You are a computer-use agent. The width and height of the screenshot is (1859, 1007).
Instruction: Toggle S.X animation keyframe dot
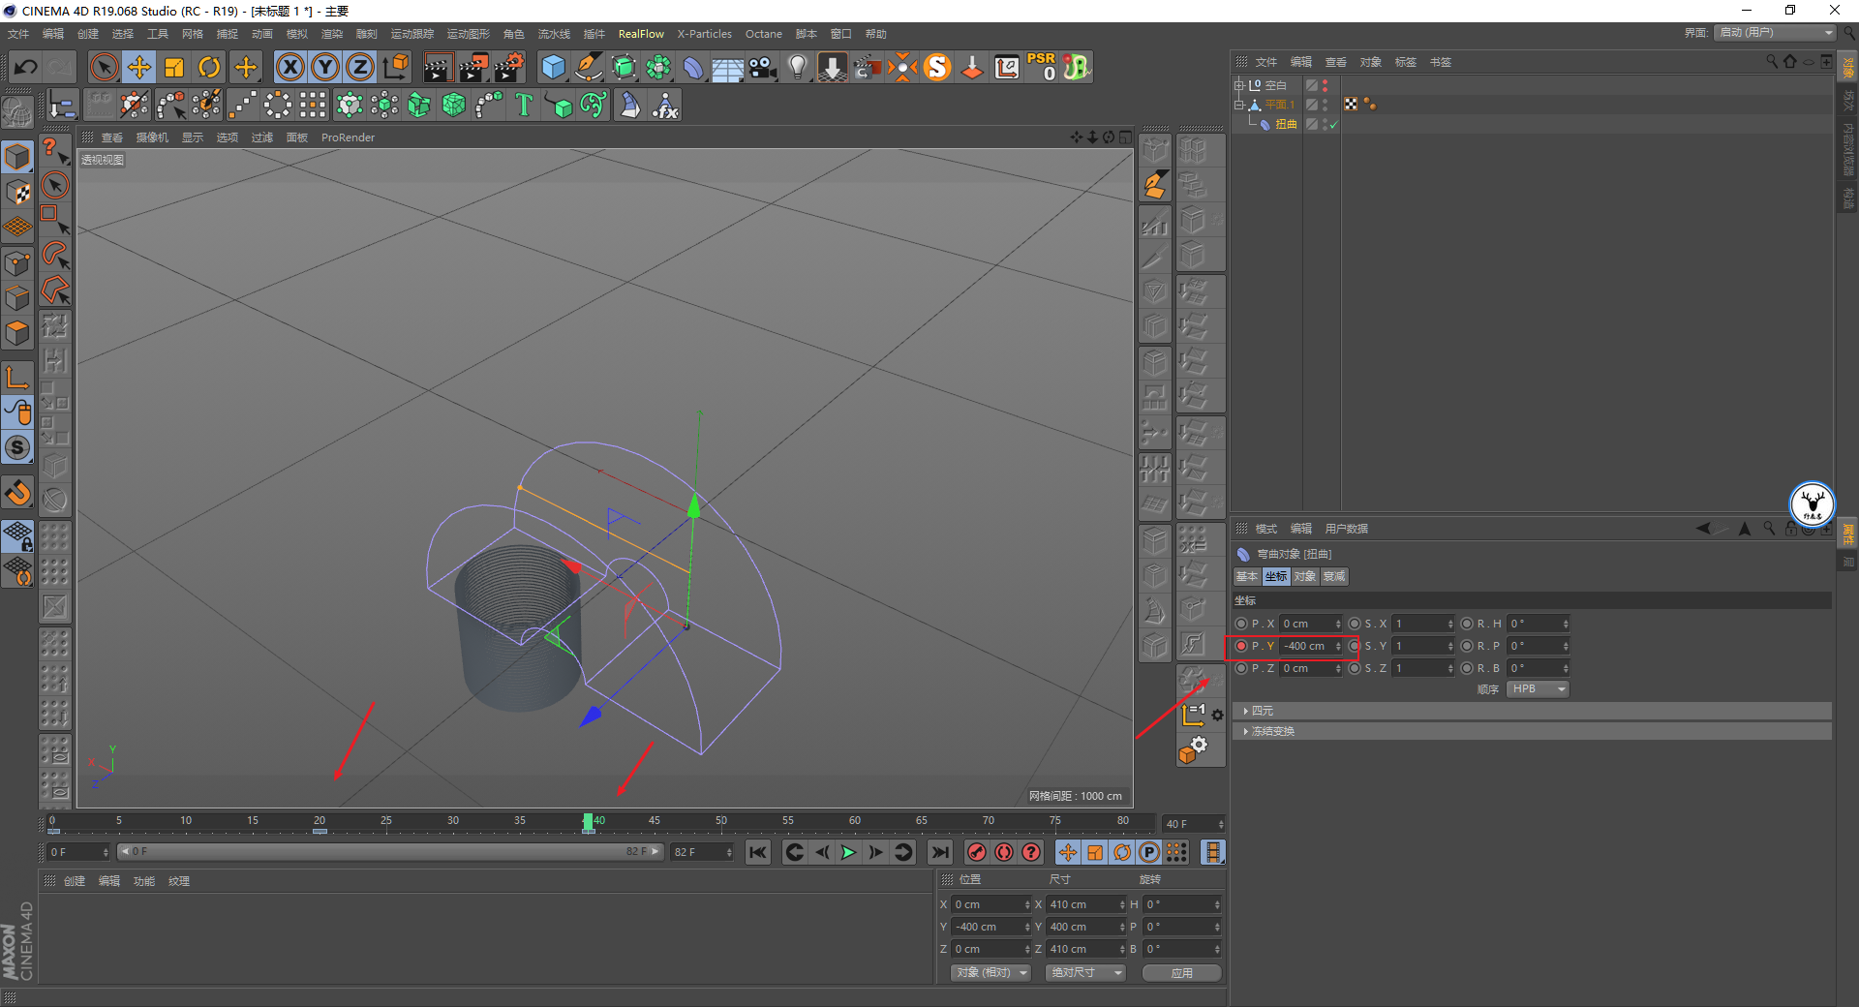pos(1355,624)
